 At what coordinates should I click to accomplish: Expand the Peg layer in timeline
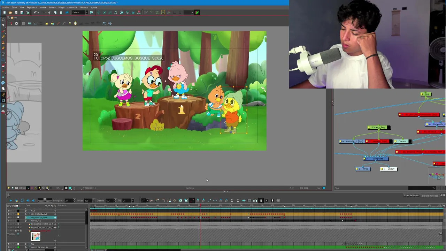pyautogui.click(x=26, y=244)
